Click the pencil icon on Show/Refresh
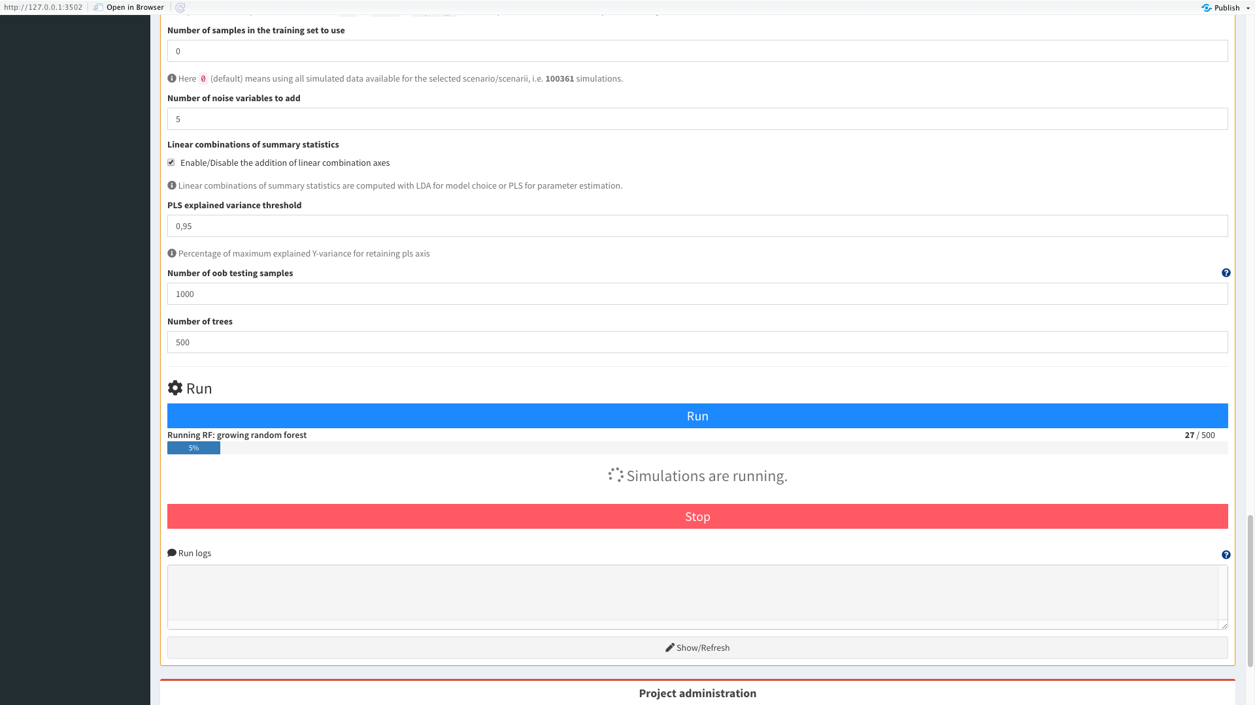1255x705 pixels. point(670,648)
